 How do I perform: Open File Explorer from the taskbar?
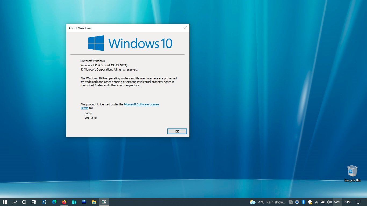click(94, 202)
